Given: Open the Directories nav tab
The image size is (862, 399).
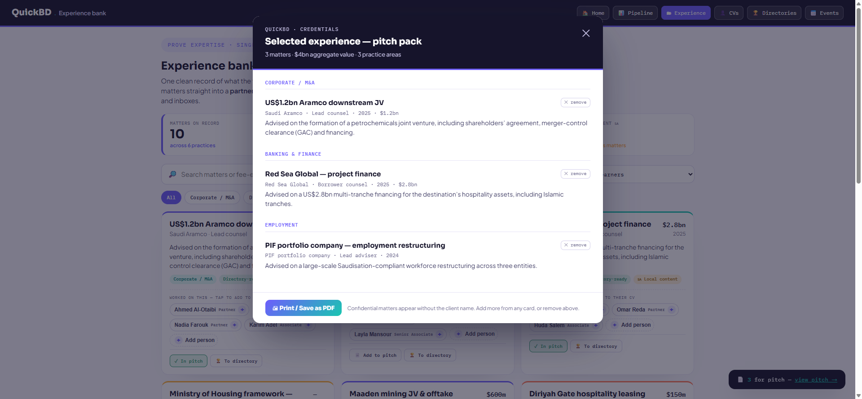Looking at the screenshot, I should [774, 13].
